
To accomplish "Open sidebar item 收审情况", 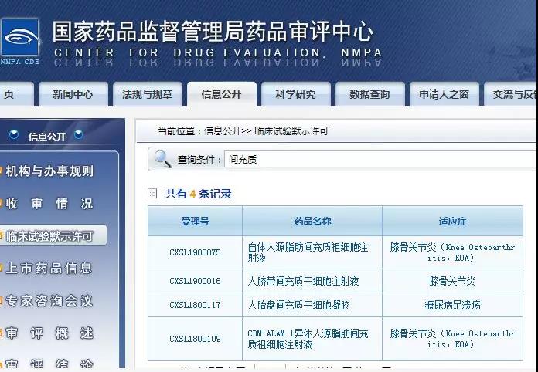I will point(49,204).
